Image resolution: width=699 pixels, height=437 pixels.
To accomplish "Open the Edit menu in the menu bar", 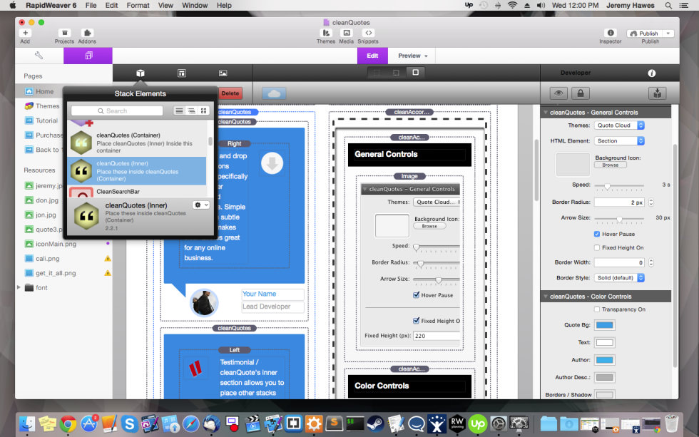I will [111, 5].
